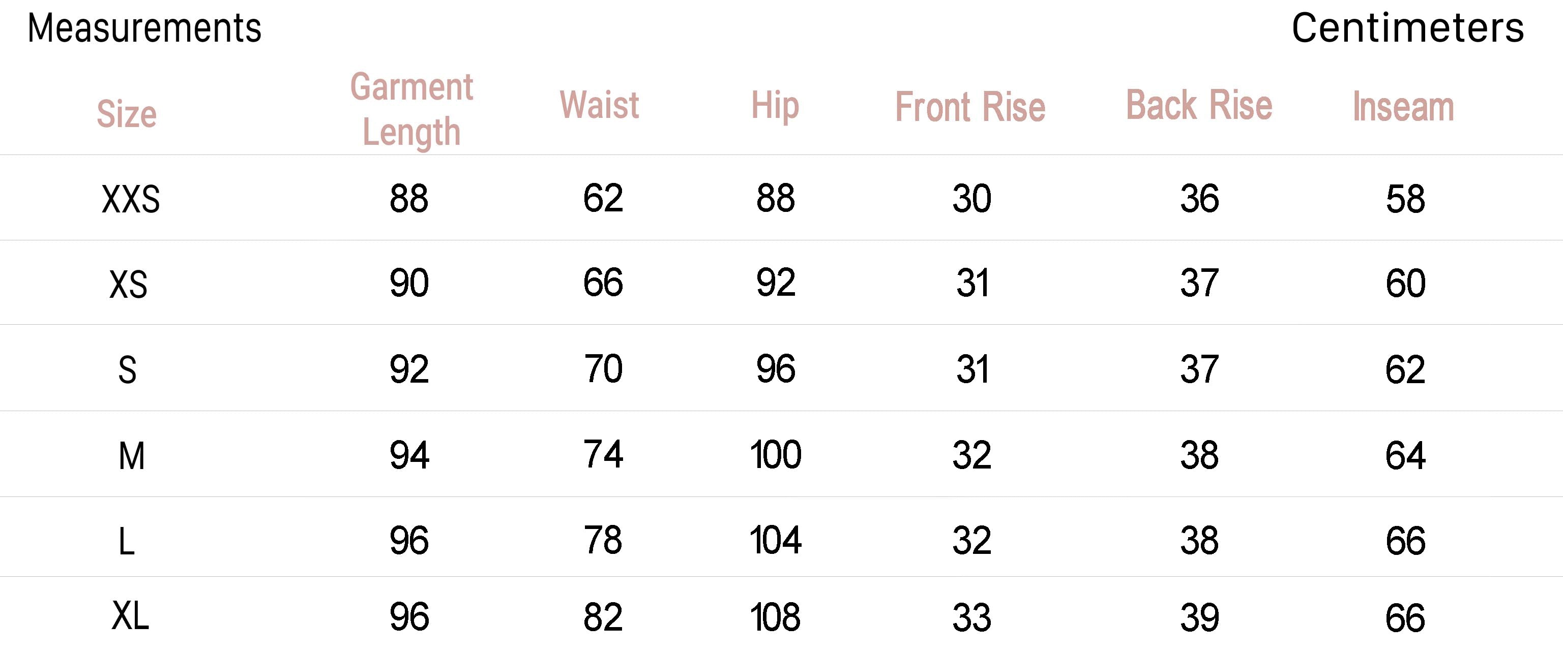The height and width of the screenshot is (654, 1563).
Task: Click the M size row label
Action: tap(132, 455)
